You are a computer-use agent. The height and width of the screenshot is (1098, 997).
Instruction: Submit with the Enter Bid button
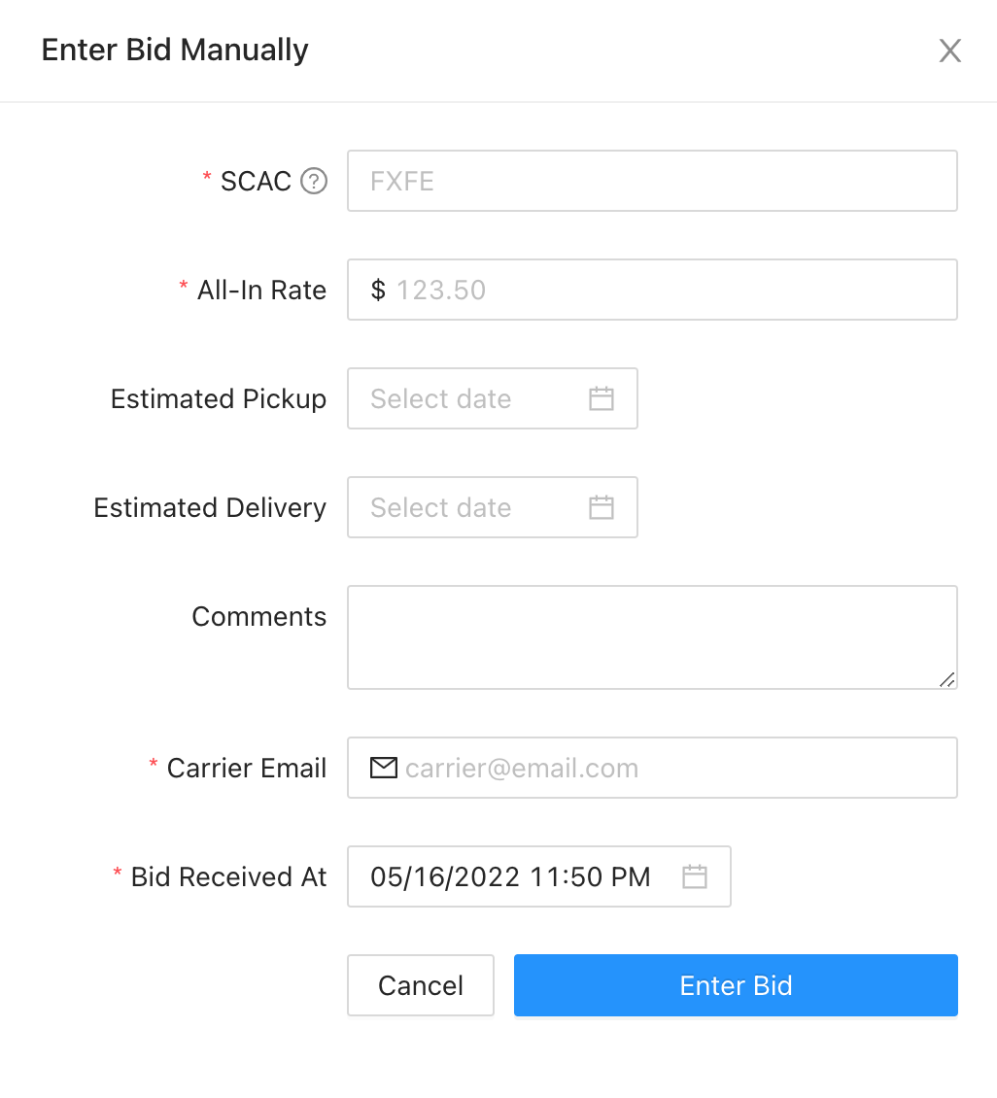click(x=736, y=985)
